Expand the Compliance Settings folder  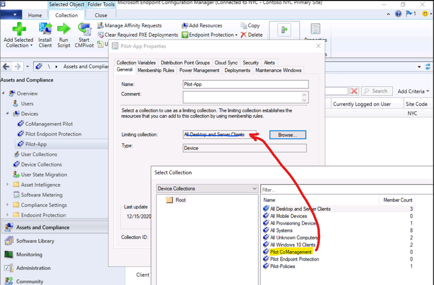pyautogui.click(x=8, y=205)
